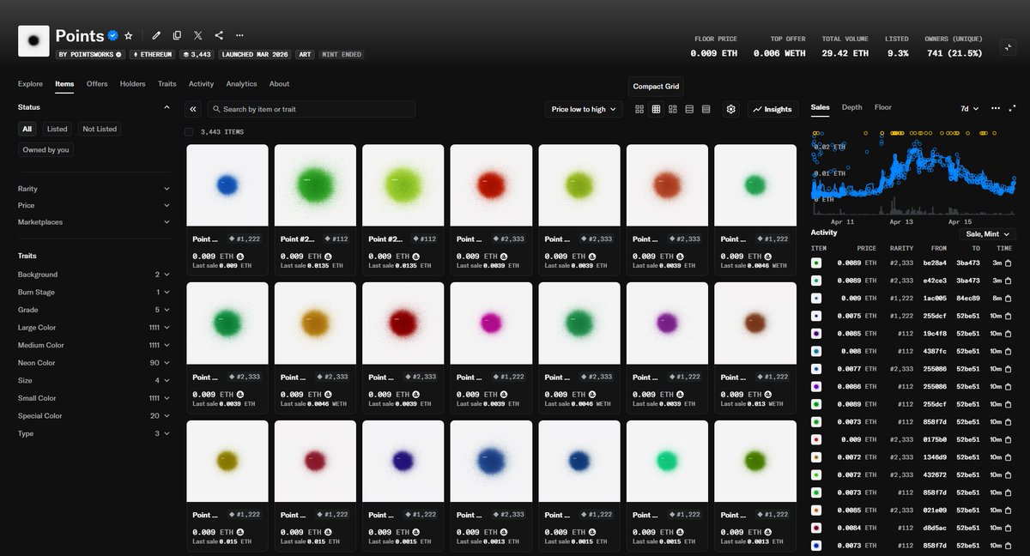Open the magenta point NFT card
Image resolution: width=1030 pixels, height=556 pixels.
491,347
